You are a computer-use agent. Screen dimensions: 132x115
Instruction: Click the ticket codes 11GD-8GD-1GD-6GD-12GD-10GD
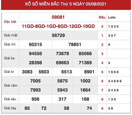coord(58,26)
